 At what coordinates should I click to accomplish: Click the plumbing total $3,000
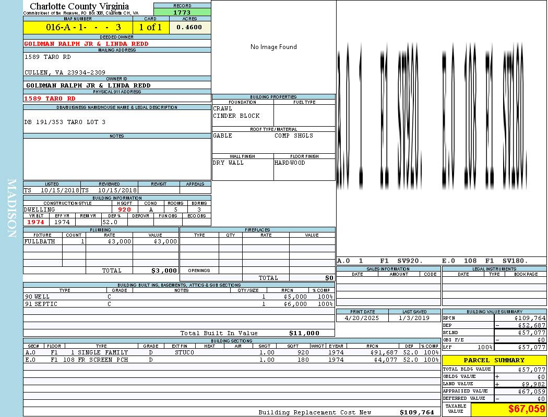[x=164, y=271]
